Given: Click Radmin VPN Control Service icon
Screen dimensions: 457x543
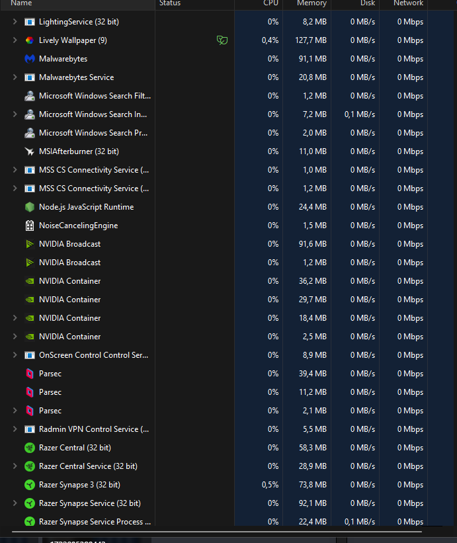Looking at the screenshot, I should click(x=30, y=429).
